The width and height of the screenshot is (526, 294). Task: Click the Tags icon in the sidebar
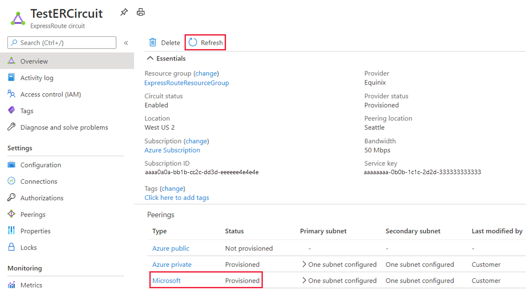[x=12, y=110]
